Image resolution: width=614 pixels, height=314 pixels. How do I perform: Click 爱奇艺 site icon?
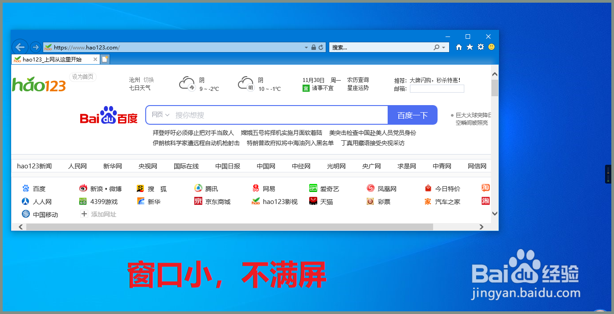coord(313,188)
